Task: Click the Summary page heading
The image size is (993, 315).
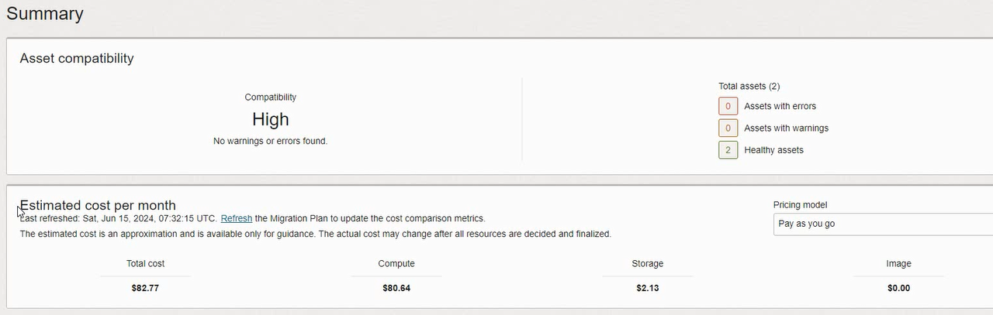Action: pos(45,13)
